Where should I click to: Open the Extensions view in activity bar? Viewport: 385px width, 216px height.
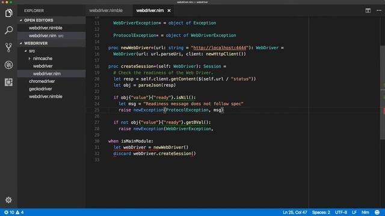tap(8, 82)
